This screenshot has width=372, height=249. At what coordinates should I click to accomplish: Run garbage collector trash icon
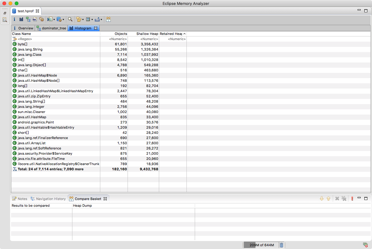click(282, 245)
